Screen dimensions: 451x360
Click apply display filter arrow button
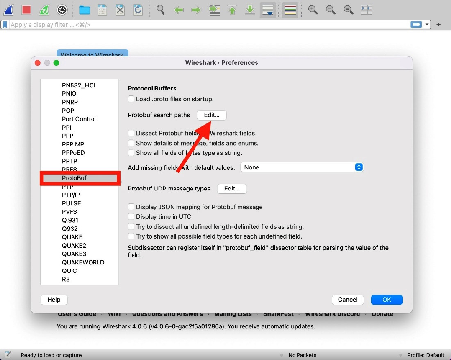tap(416, 25)
